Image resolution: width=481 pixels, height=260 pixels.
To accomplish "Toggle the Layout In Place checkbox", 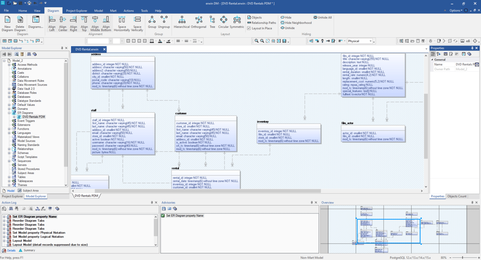I will [x=249, y=28].
